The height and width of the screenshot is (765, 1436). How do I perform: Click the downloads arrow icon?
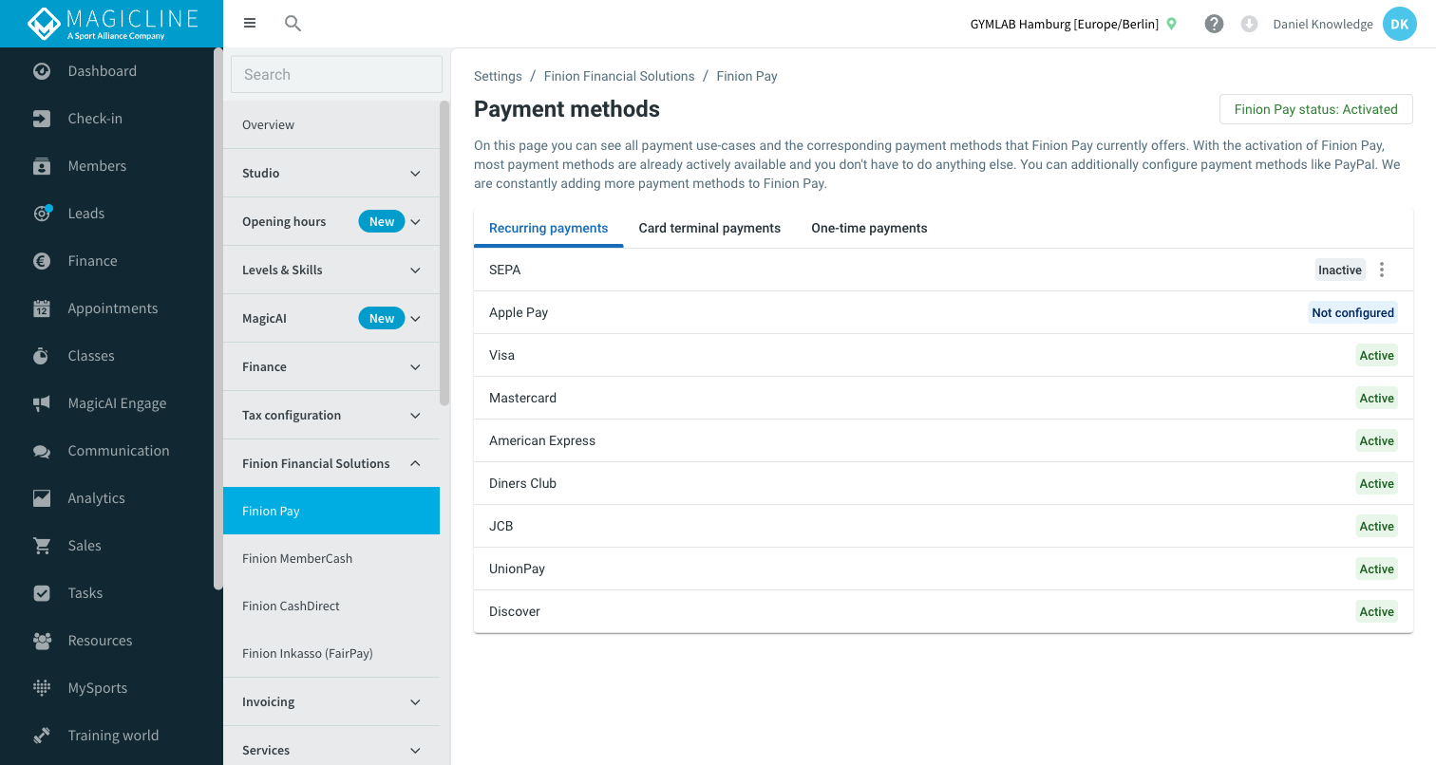coord(1250,24)
